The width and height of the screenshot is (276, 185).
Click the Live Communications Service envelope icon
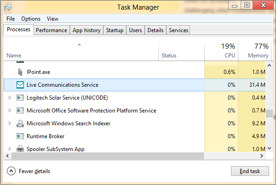(20, 85)
